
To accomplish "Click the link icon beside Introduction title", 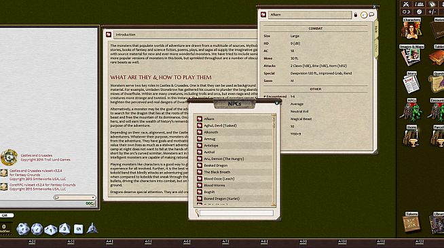I will pyautogui.click(x=109, y=35).
